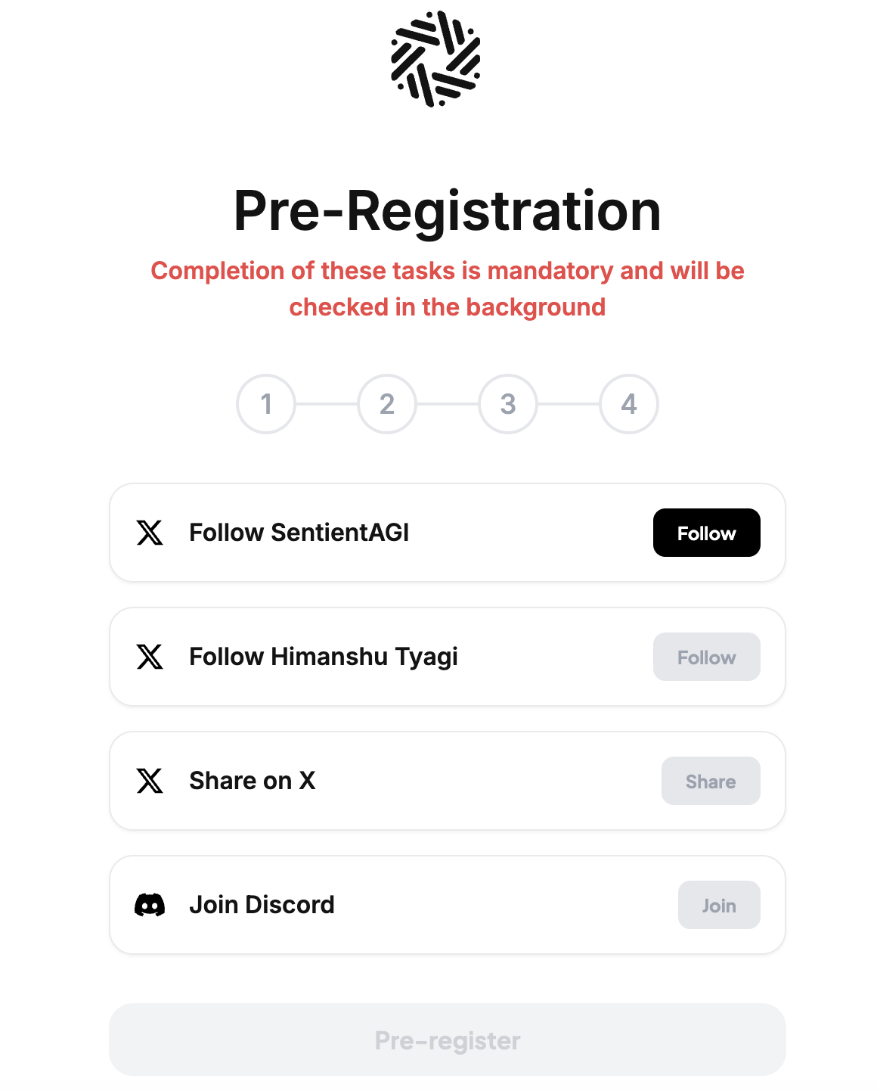
Task: Select step 3 circle in progress indicator
Action: [508, 404]
